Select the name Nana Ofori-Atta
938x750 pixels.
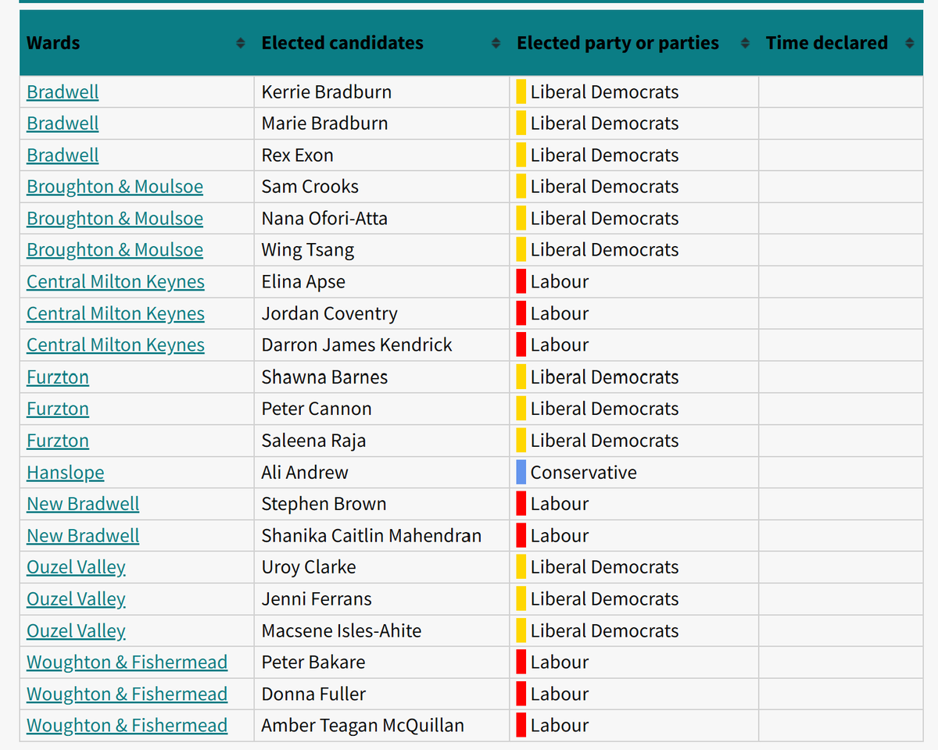pos(324,219)
